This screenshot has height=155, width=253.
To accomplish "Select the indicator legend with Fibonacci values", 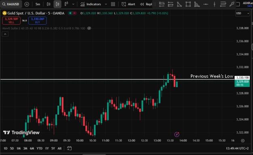I will coord(44,28).
